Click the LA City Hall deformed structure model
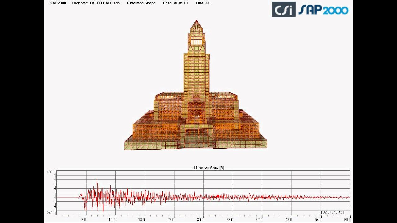This screenshot has width=397, height=223. [x=196, y=85]
